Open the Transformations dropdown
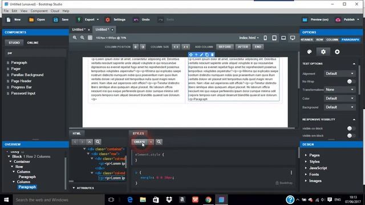The width and height of the screenshot is (365, 205). pyautogui.click(x=340, y=89)
